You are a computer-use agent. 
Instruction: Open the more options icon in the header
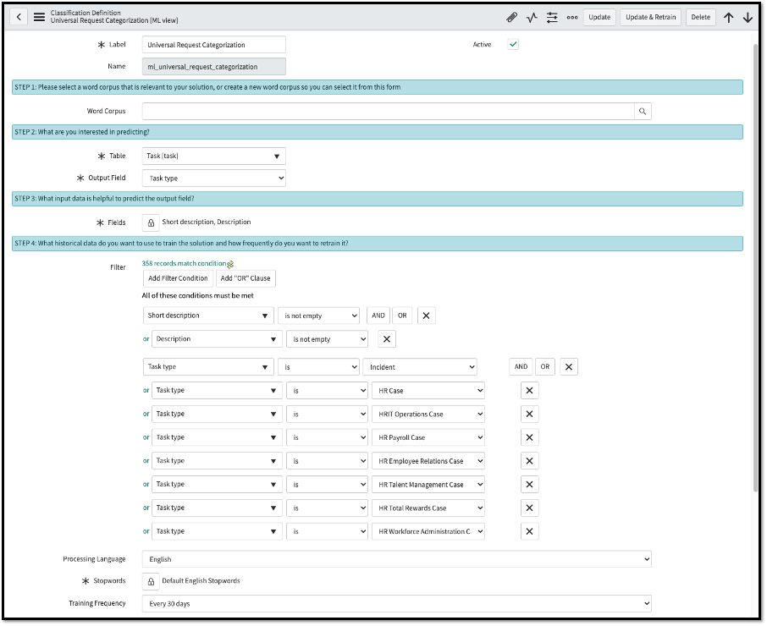572,17
